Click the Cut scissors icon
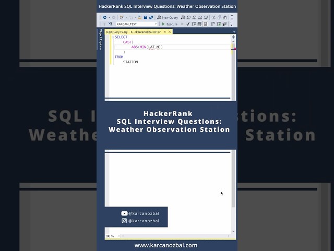The width and height of the screenshot is (334, 251). tap(213, 17)
